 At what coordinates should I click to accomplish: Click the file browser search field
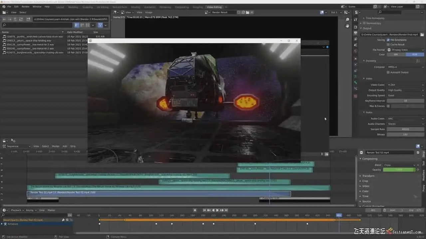pos(37,25)
